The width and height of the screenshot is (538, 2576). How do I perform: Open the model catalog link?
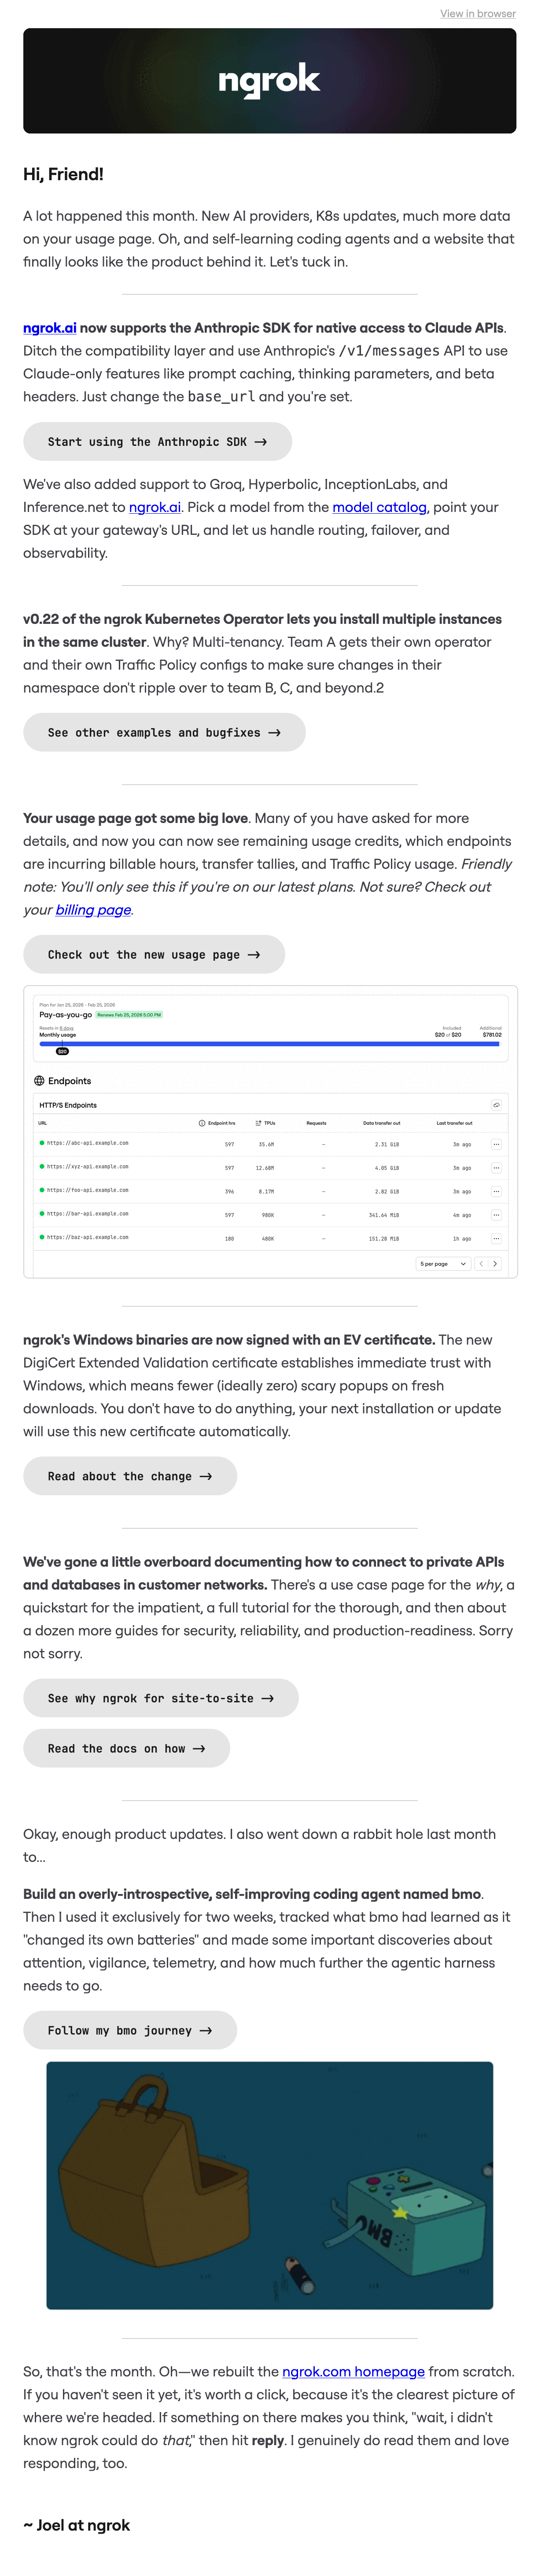379,507
